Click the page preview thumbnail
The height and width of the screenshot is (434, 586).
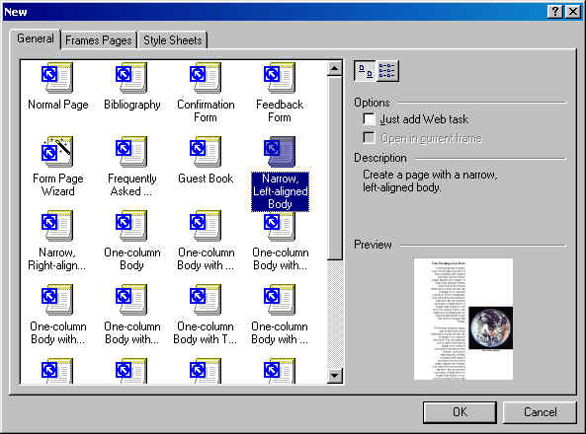(463, 319)
